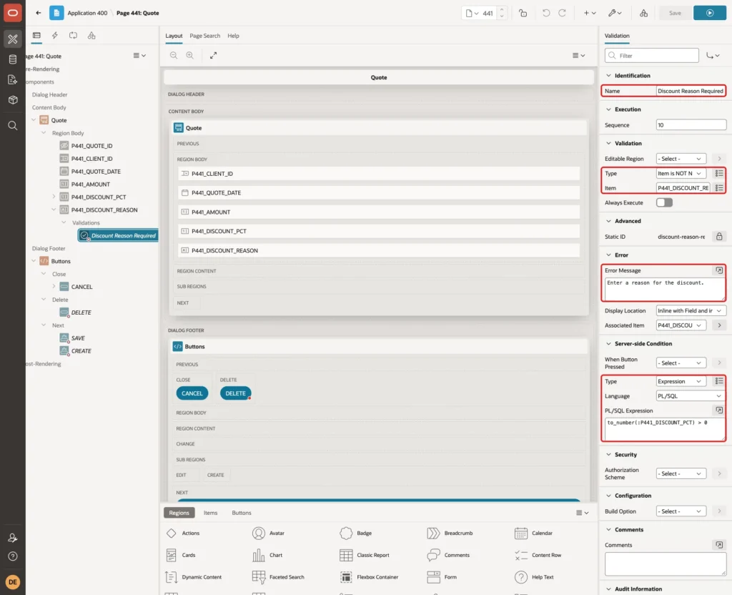Click the Static ID lock icon
Viewport: 732px width, 595px height.
pyautogui.click(x=719, y=237)
